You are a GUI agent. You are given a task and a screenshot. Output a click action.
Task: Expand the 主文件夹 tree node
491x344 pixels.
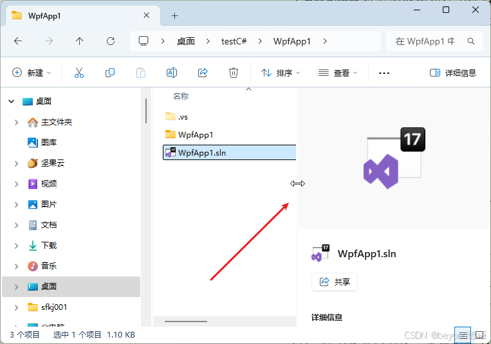16,122
